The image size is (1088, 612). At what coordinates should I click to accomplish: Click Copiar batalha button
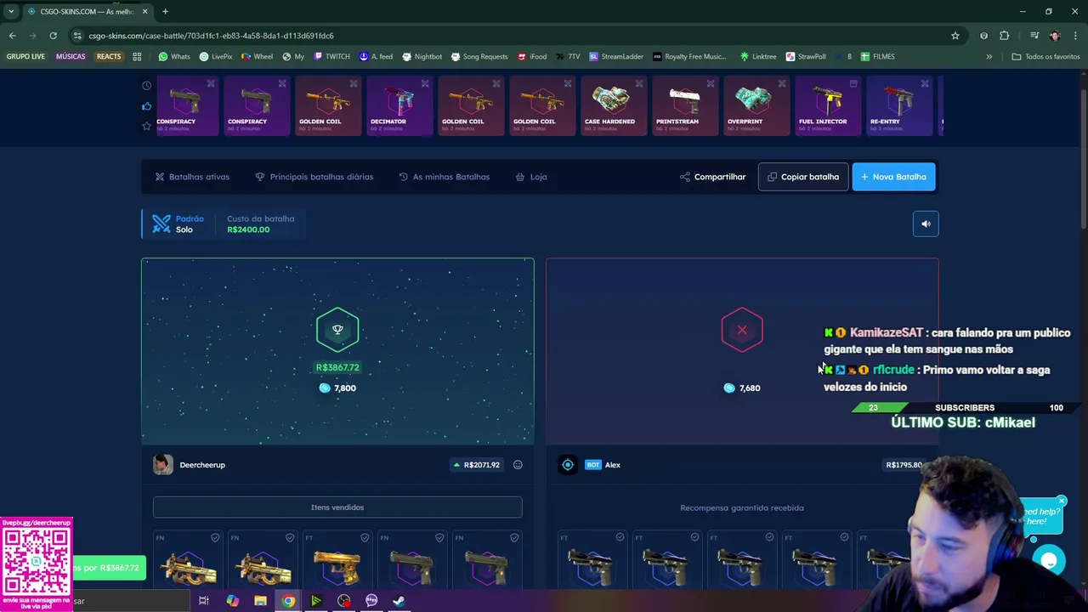(803, 177)
